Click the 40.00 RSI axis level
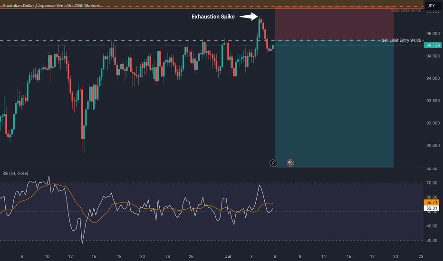 tap(432, 226)
